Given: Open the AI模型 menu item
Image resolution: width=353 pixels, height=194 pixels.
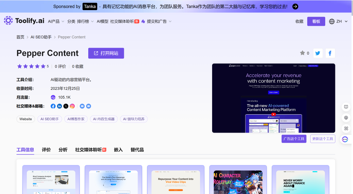Looking at the screenshot, I should [x=102, y=21].
